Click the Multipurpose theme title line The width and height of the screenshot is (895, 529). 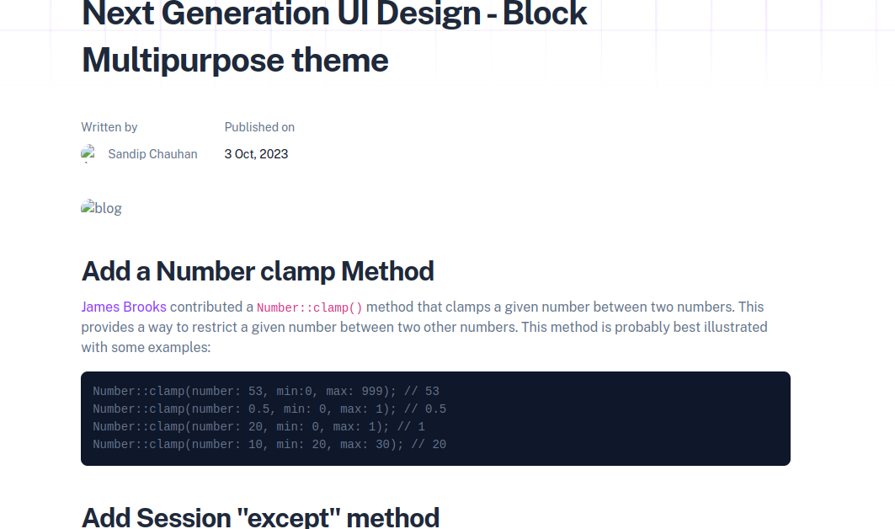tap(235, 60)
